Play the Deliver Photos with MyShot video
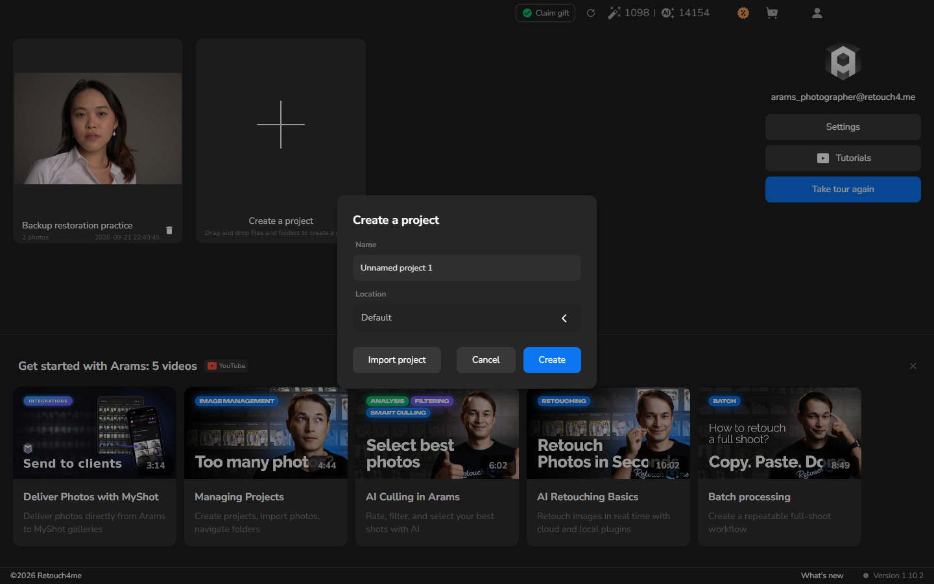Image resolution: width=934 pixels, height=584 pixels. click(95, 433)
